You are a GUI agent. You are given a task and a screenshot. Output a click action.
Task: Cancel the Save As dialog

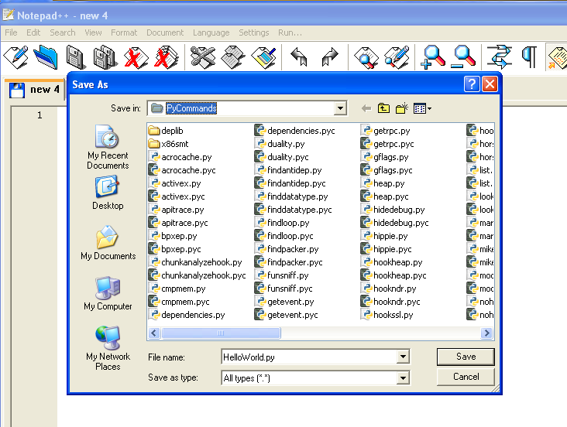[x=466, y=377]
